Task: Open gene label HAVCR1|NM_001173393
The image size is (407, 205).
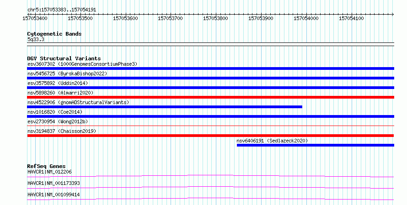Action: tap(54, 183)
